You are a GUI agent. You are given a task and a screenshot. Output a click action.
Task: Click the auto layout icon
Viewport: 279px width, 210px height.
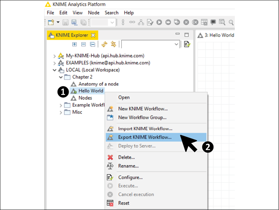point(141,22)
